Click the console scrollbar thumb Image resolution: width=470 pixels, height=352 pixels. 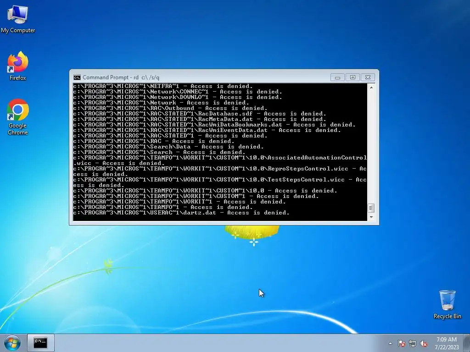pyautogui.click(x=371, y=208)
